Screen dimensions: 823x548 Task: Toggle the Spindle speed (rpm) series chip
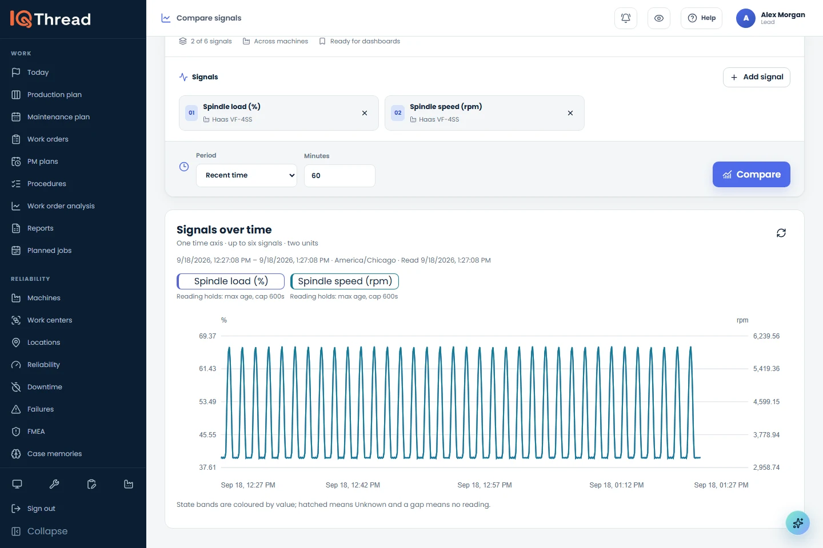(x=345, y=281)
